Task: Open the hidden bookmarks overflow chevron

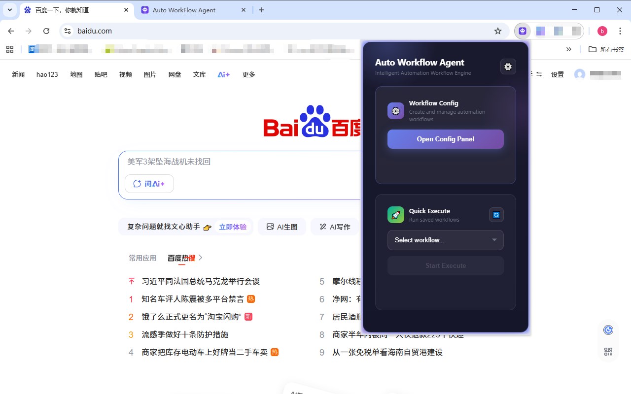Action: click(x=569, y=49)
